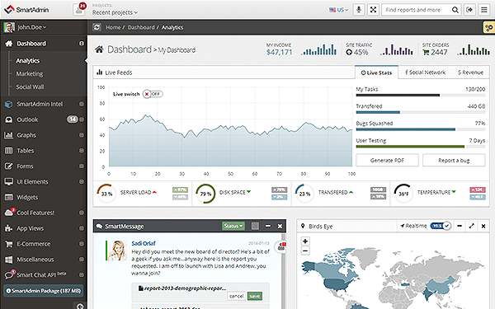Click the SmartAdmin logo
495x309 pixels.
[26, 10]
